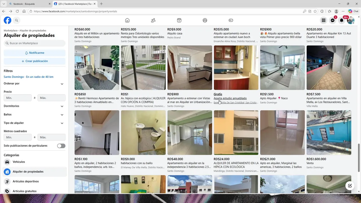The width and height of the screenshot is (361, 203).
Task: Open the Groups icon in top navigation
Action: coord(205,20)
